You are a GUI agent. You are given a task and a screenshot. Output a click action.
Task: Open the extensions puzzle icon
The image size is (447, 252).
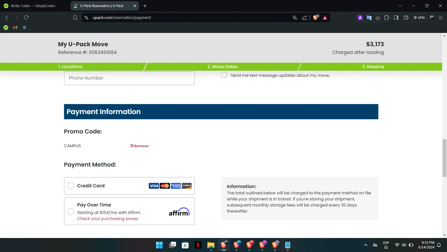387,18
